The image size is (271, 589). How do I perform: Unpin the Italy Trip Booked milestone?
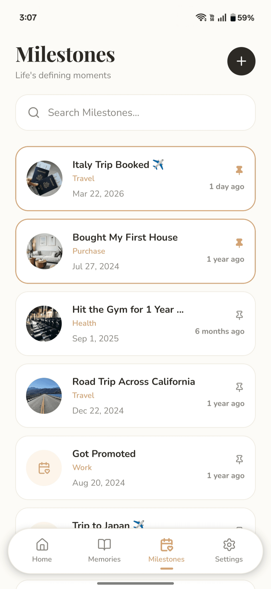(x=239, y=170)
